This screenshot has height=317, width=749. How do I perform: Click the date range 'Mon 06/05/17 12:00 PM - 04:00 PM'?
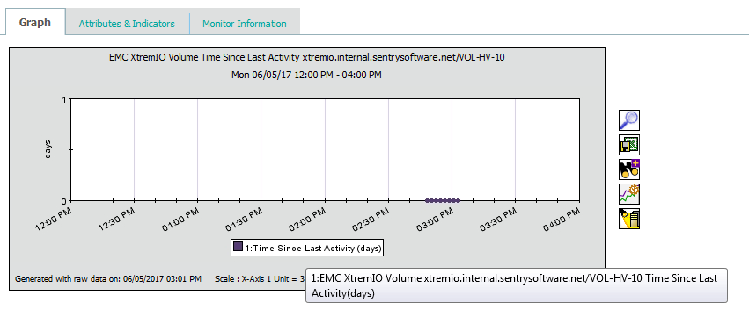click(306, 75)
